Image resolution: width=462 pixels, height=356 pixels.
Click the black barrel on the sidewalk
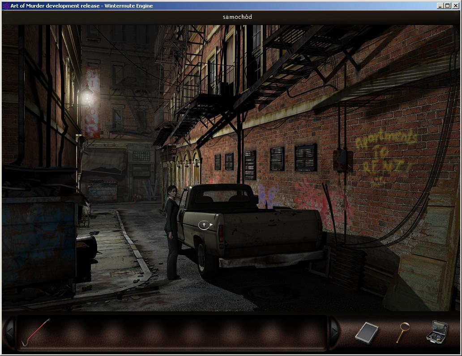pos(86,246)
